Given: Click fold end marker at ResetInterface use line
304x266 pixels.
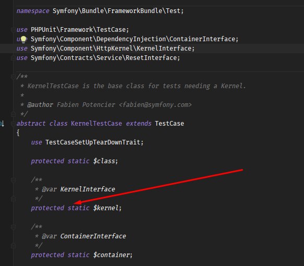Looking at the screenshot, I should [13, 58].
